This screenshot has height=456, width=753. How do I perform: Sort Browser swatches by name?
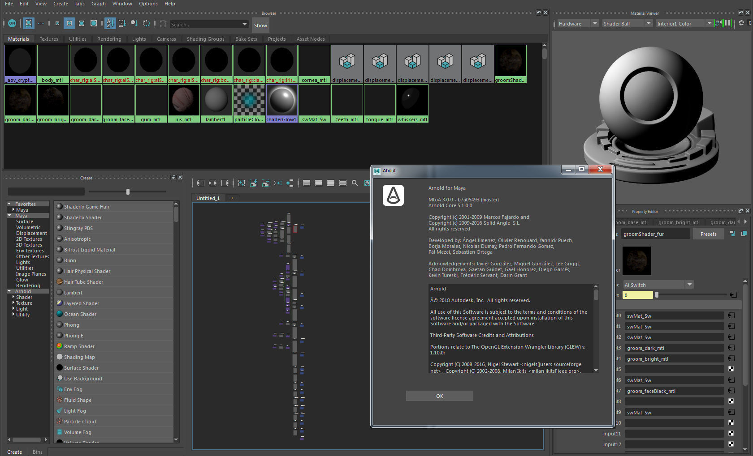click(110, 23)
